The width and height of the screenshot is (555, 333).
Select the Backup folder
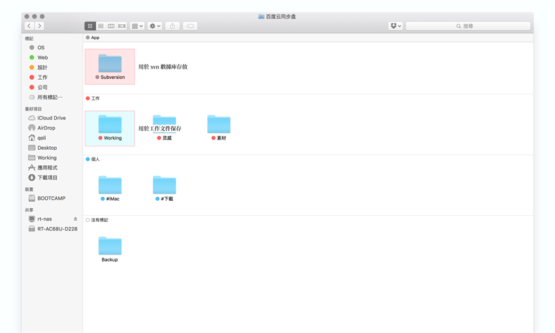tap(110, 248)
